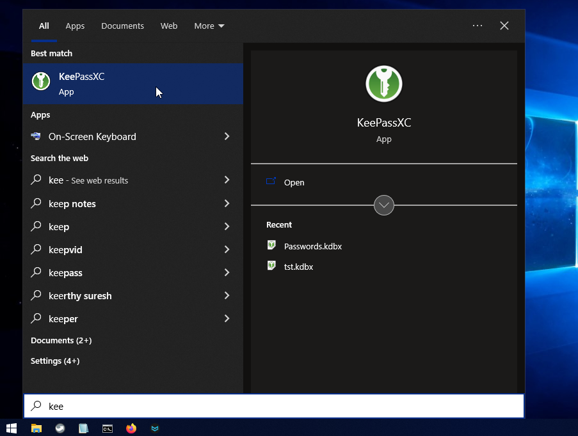Open recent file Passwords.kdbx
Viewport: 578px width, 436px height.
(x=312, y=246)
